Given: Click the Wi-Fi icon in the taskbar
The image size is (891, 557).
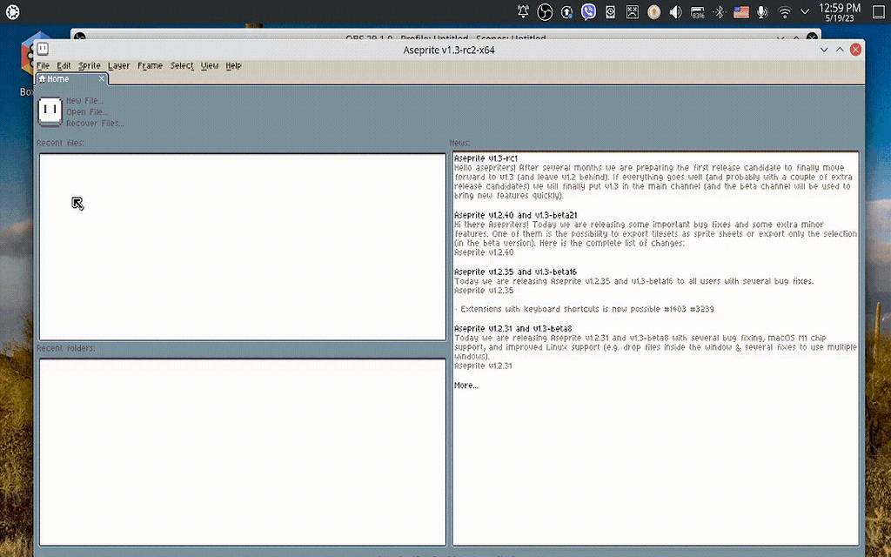Looking at the screenshot, I should coord(784,11).
